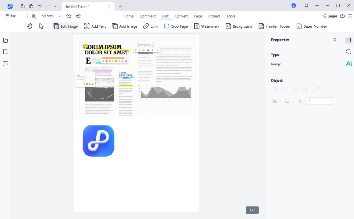Open Bates Number tool
The height and width of the screenshot is (219, 354).
click(312, 26)
